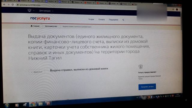Screen dimensions: 192x108
Task: Open the Для граждан dropdown
Action: click(x=46, y=11)
